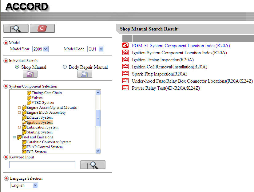Image resolution: width=254 pixels, height=192 pixels.
Task: Click body icon beside Power Relay Test
Action: [x=125, y=88]
